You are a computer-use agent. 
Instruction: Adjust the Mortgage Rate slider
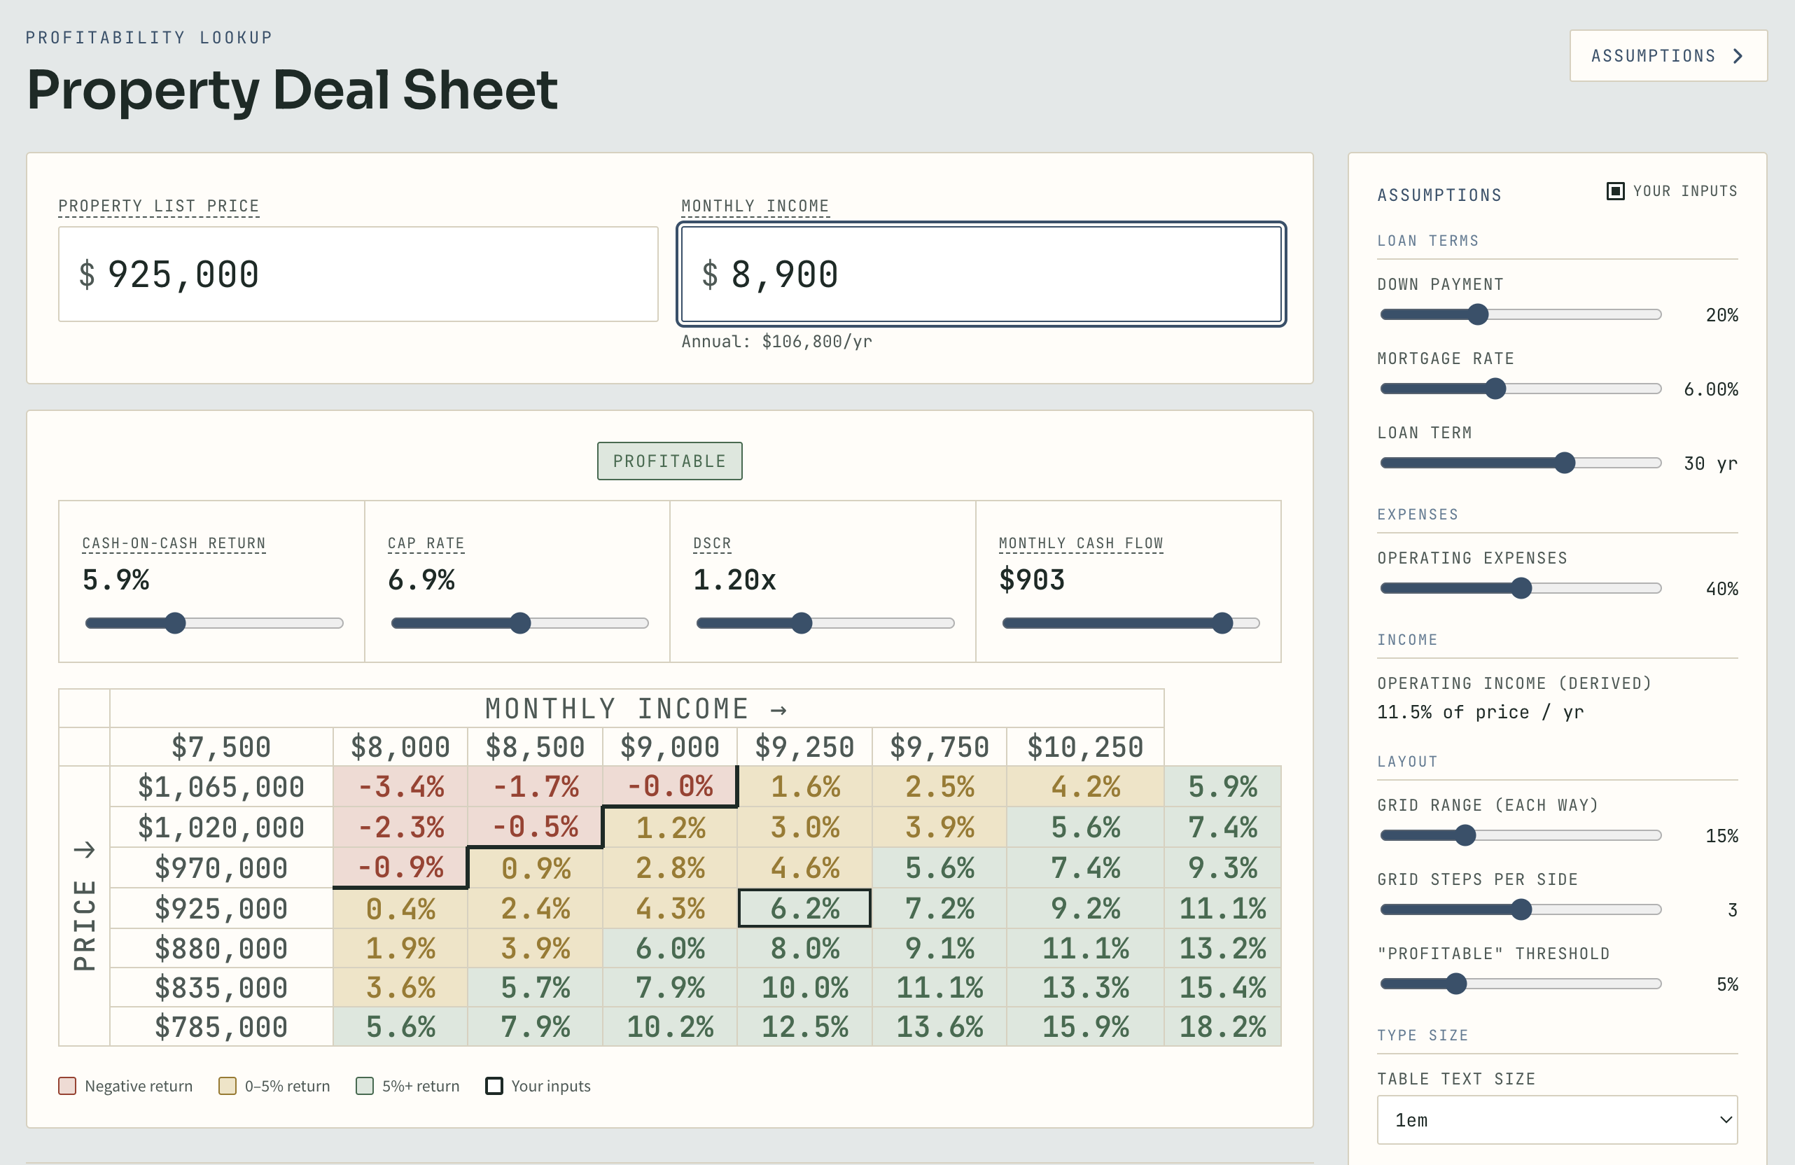(1521, 389)
